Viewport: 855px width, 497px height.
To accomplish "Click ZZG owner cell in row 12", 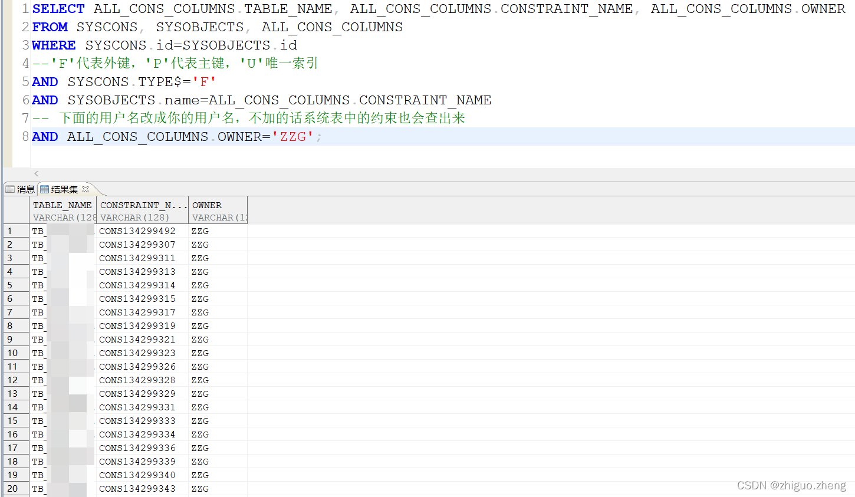I will [x=218, y=380].
